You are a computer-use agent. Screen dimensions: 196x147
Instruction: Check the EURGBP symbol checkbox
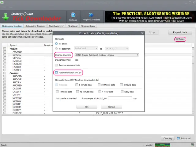5,107
